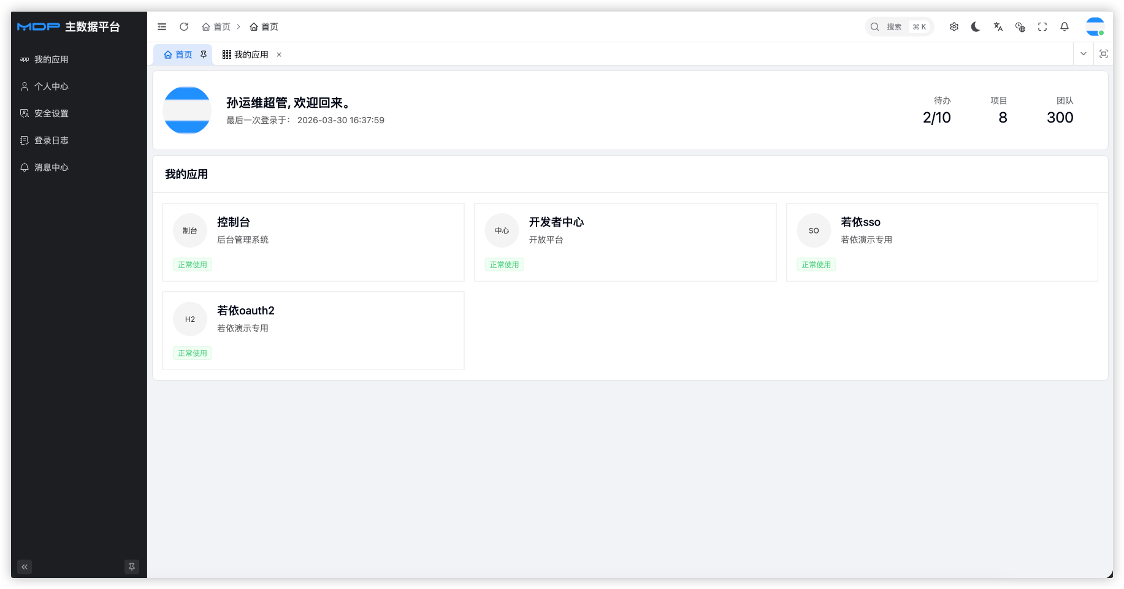Click the refresh page icon
1124x589 pixels.
(184, 27)
